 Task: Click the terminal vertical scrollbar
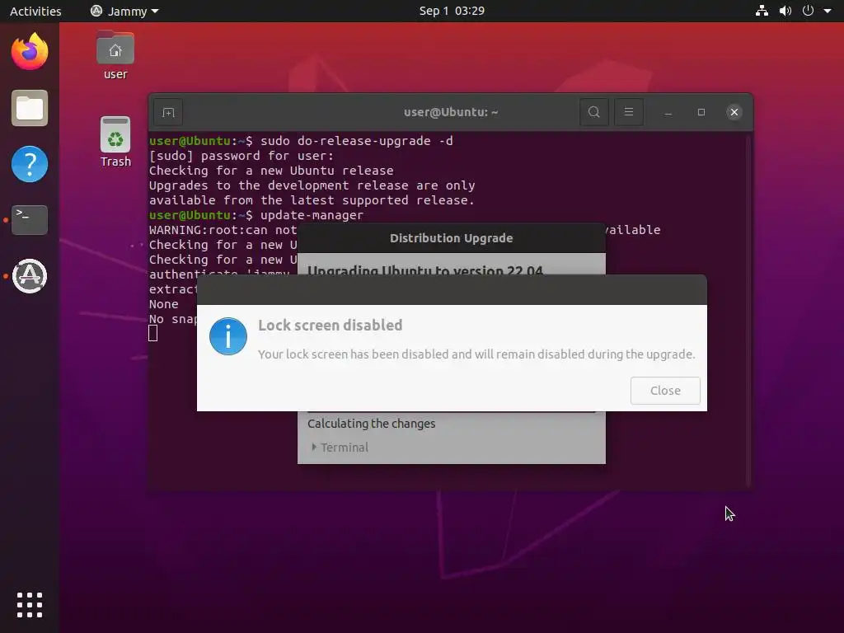click(748, 310)
